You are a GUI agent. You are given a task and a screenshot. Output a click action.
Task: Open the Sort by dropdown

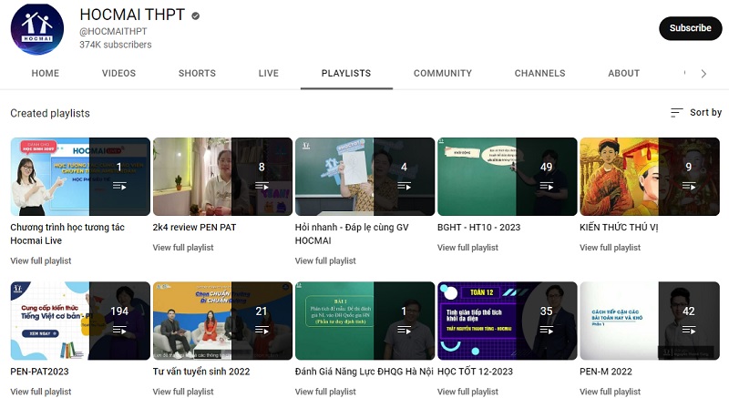click(696, 113)
